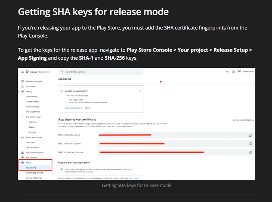This screenshot has height=202, width=272.
Task: Copy the SHA-256 certificate fingerprint
Action: click(x=251, y=152)
